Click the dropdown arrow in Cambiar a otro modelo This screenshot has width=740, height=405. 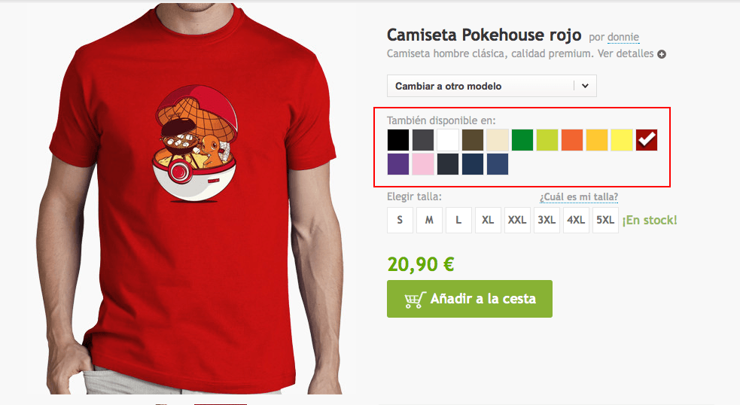(585, 86)
